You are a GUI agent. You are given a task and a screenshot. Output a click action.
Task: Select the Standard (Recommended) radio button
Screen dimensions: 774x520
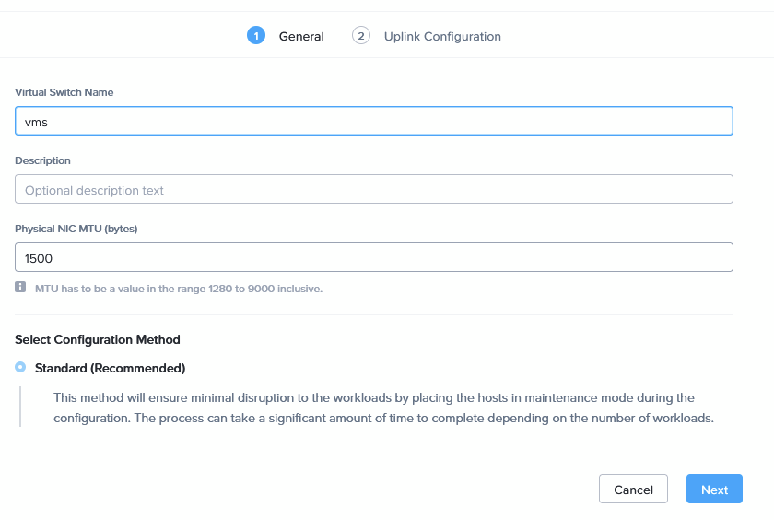point(20,368)
